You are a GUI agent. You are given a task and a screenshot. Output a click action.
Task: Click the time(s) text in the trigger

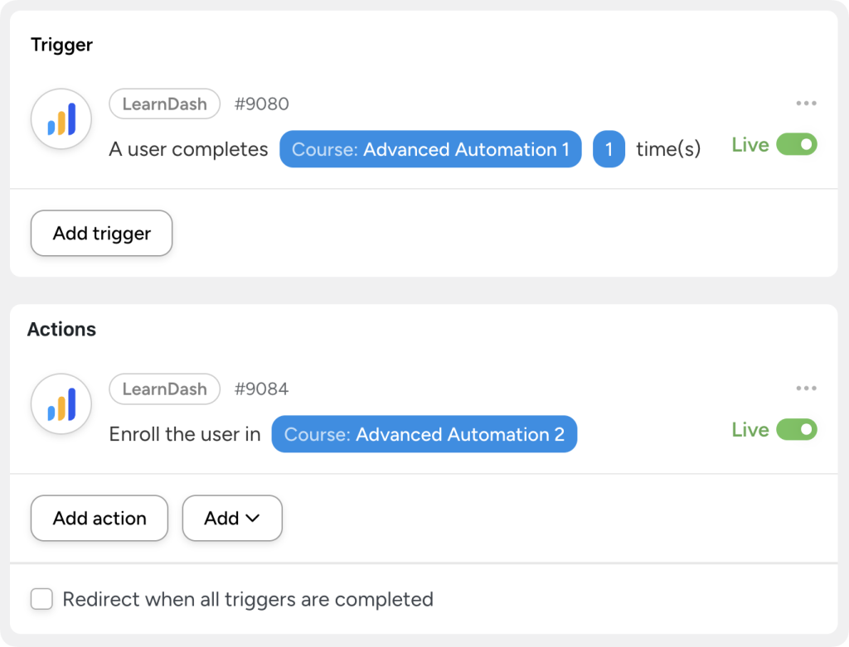click(668, 149)
